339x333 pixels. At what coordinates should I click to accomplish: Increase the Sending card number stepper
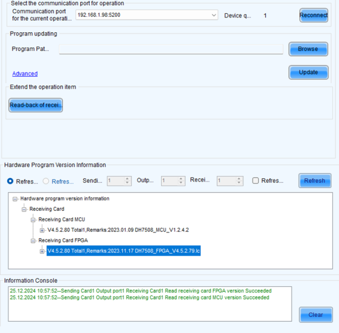pos(128,179)
